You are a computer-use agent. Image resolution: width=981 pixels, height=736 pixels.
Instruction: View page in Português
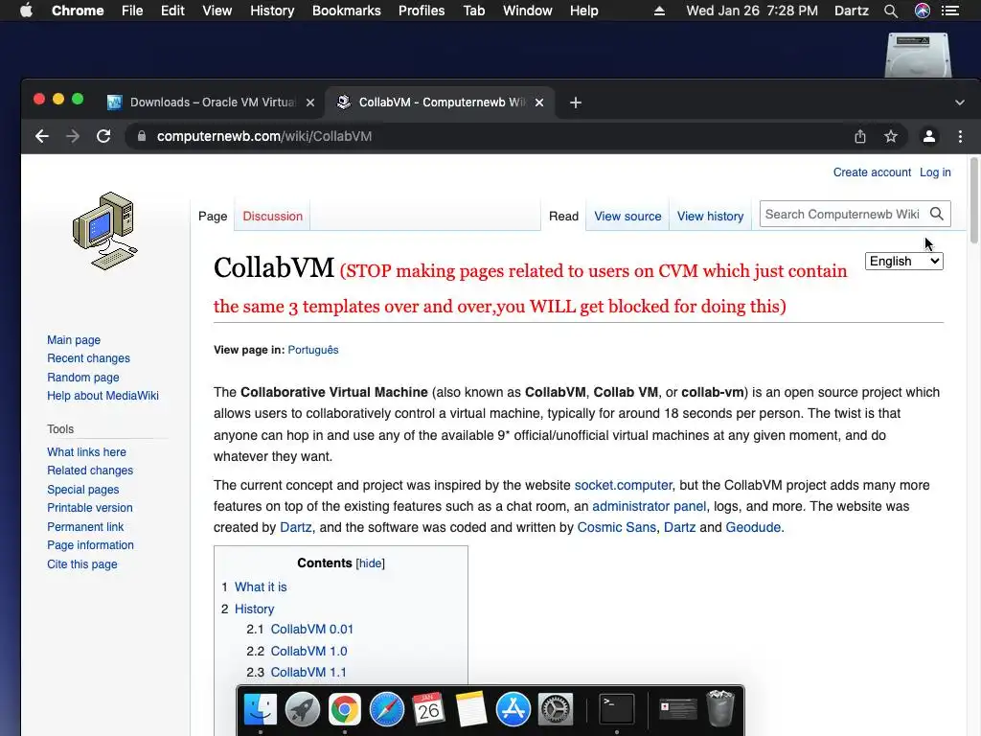coord(313,350)
